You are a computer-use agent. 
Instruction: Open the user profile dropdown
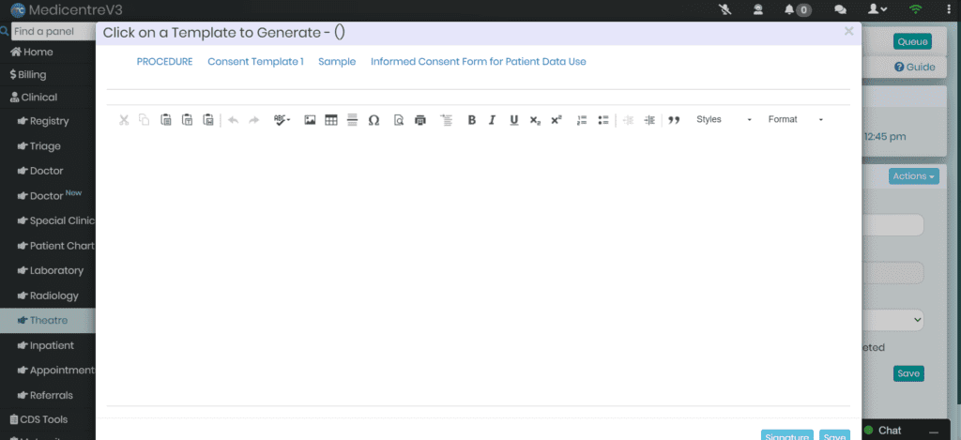pyautogui.click(x=877, y=9)
